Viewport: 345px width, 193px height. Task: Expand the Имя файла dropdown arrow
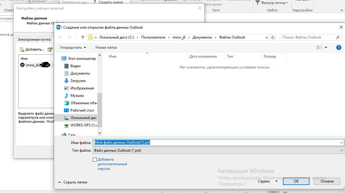(x=342, y=142)
